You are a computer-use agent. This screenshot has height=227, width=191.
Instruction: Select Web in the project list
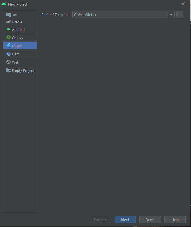(x=20, y=62)
